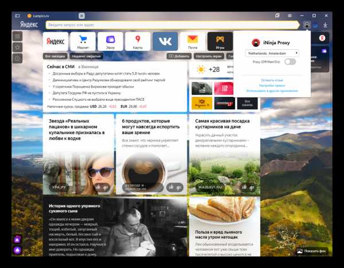
Task: Open the Польза и вред льняного масла article
Action: 225,226
